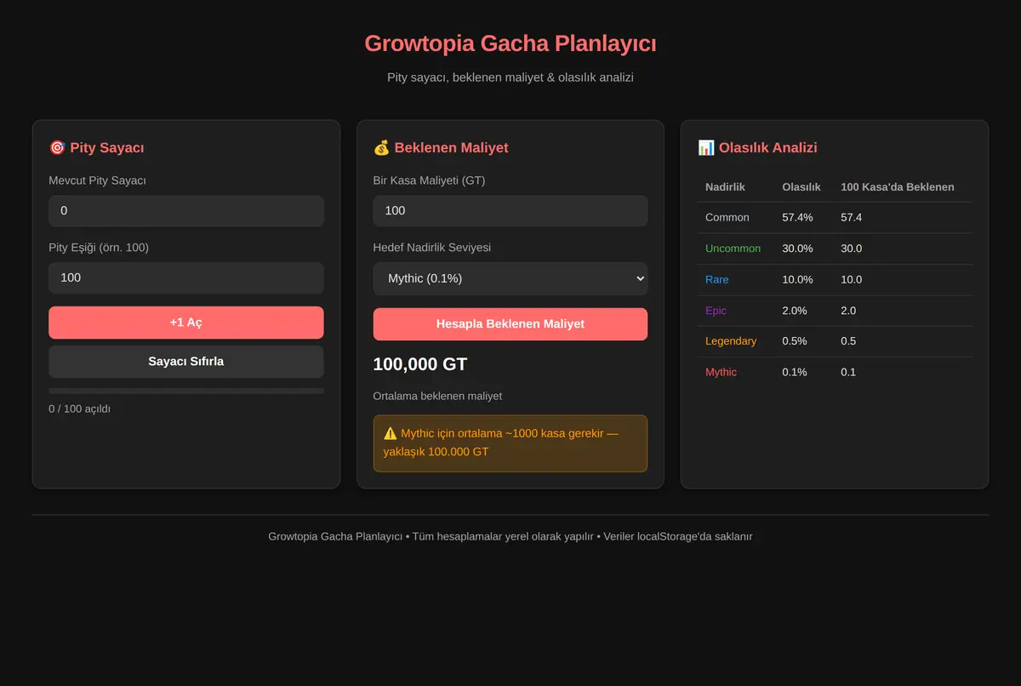This screenshot has width=1021, height=686.
Task: Click 'Ortalama beklenen maliyet' label
Action: pyautogui.click(x=437, y=396)
